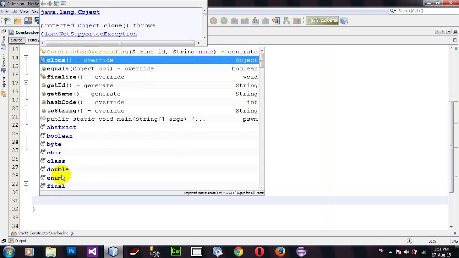Select the clone() override completion item
This screenshot has width=459, height=258.
149,60
